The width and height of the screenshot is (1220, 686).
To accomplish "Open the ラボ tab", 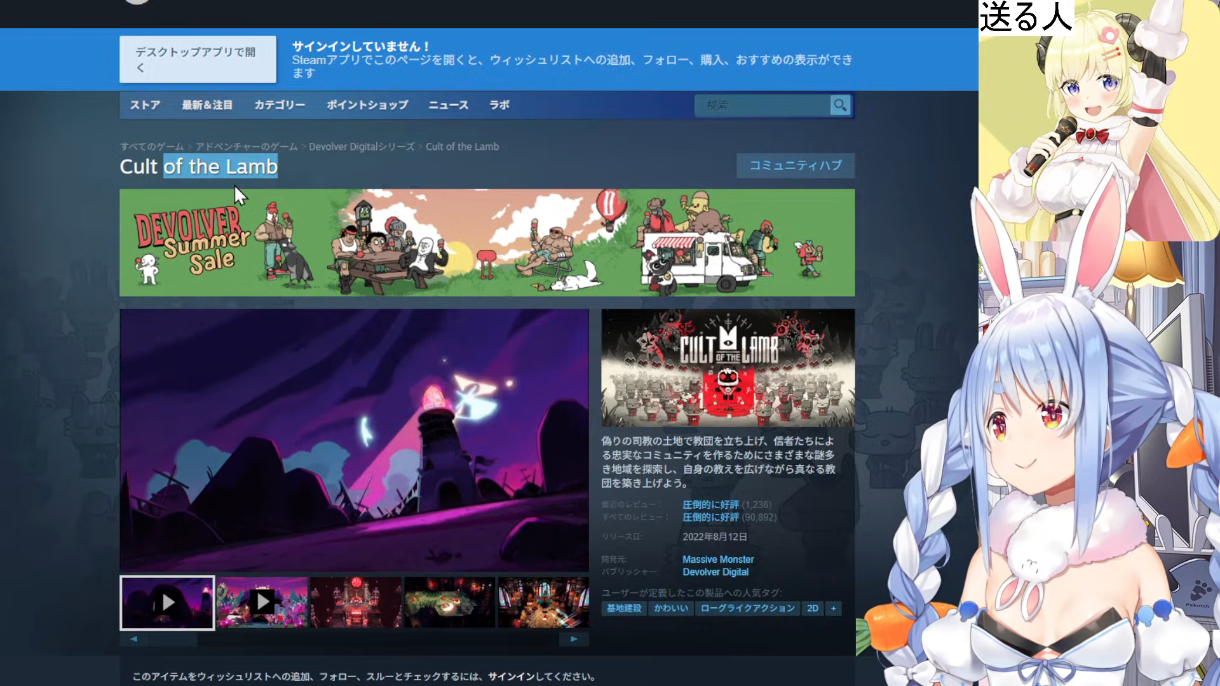I will coord(499,105).
